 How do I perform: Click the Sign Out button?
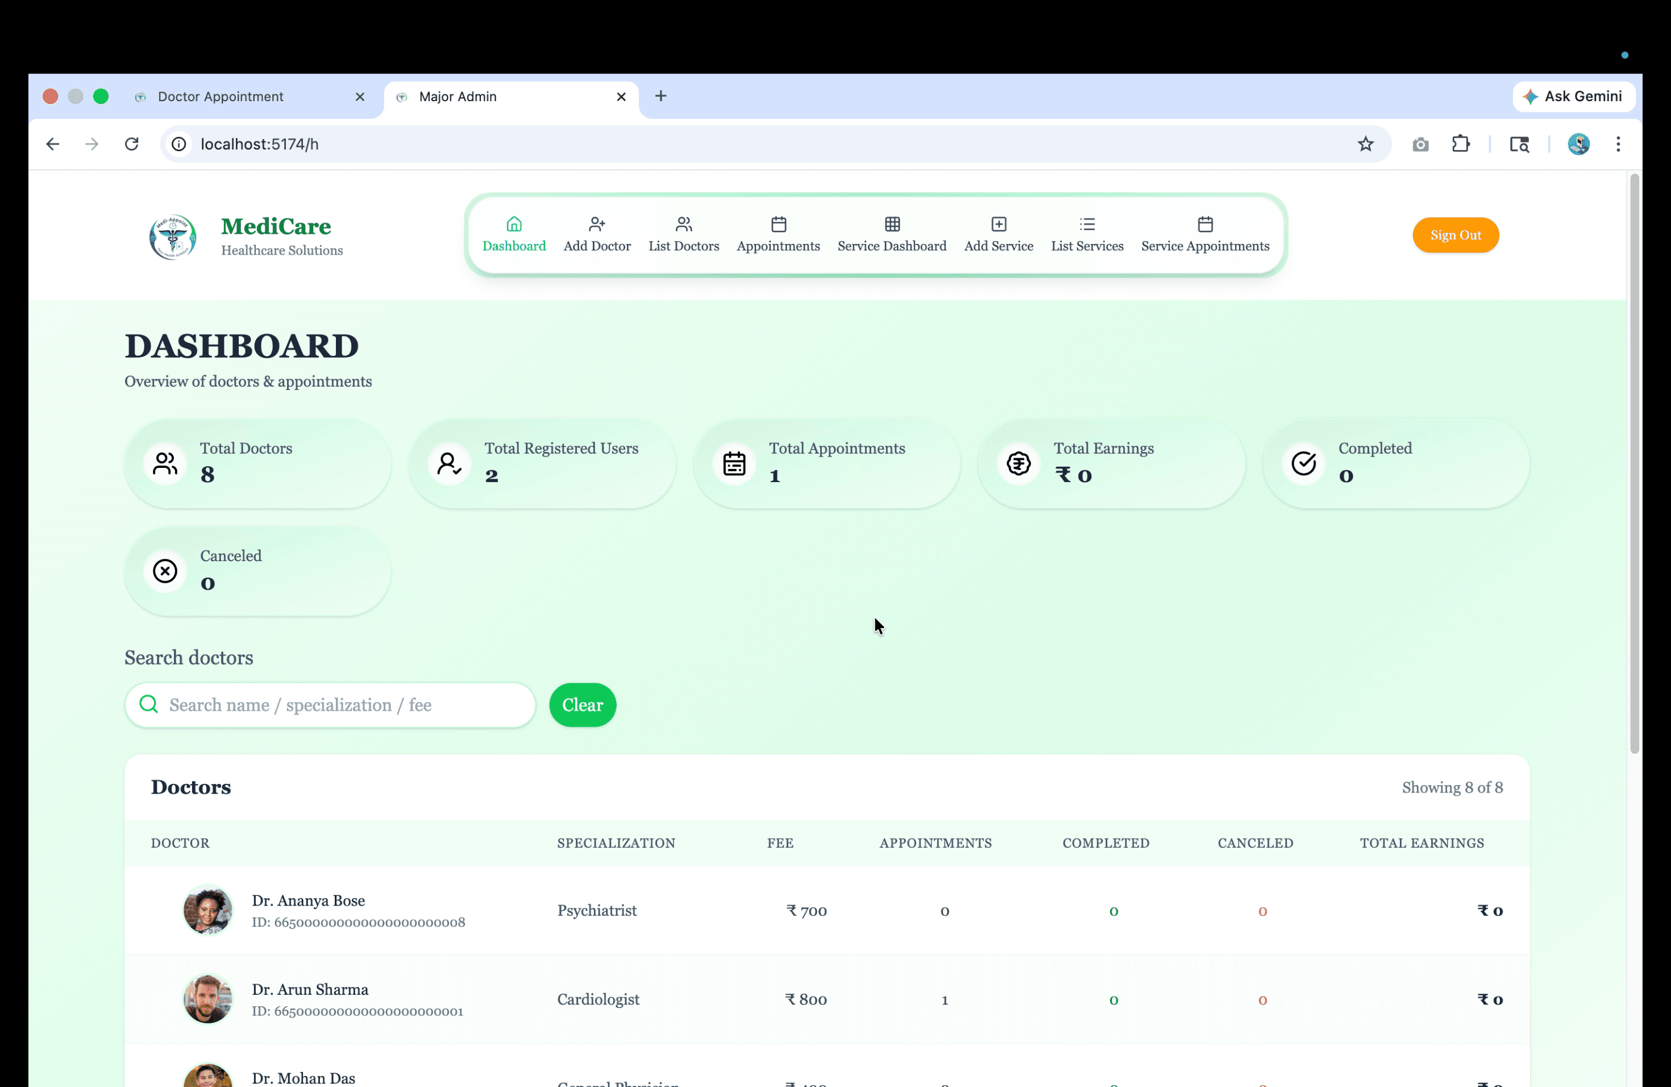1455,235
